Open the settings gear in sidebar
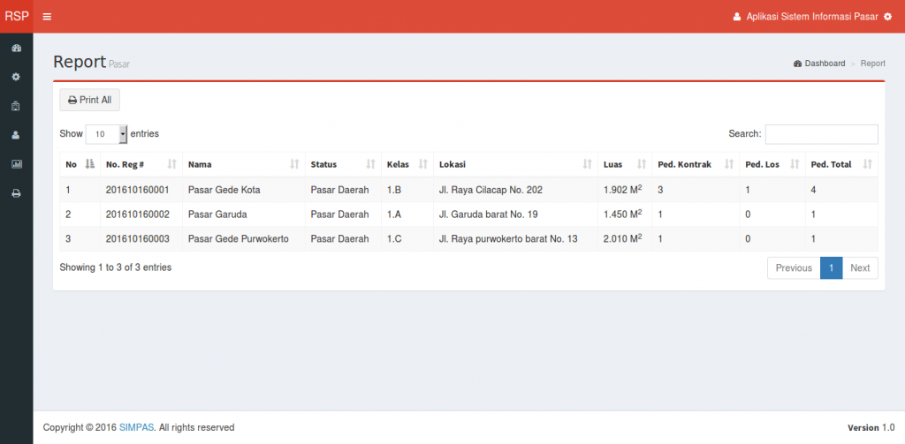The width and height of the screenshot is (905, 444). pos(16,77)
